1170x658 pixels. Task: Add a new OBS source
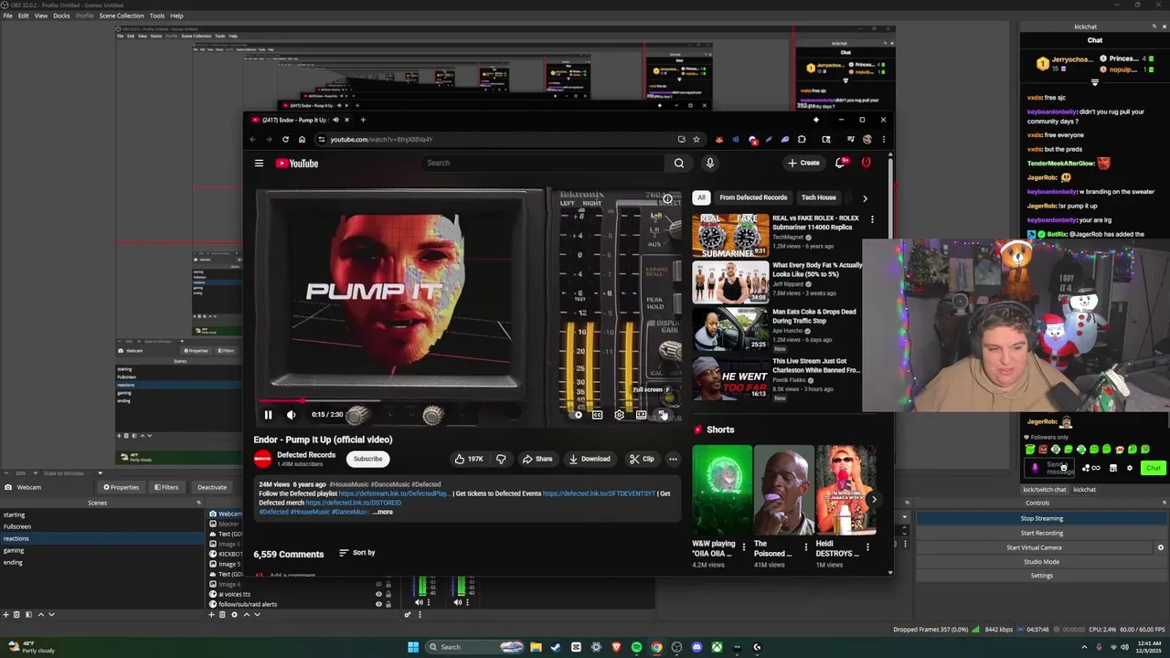(x=211, y=614)
